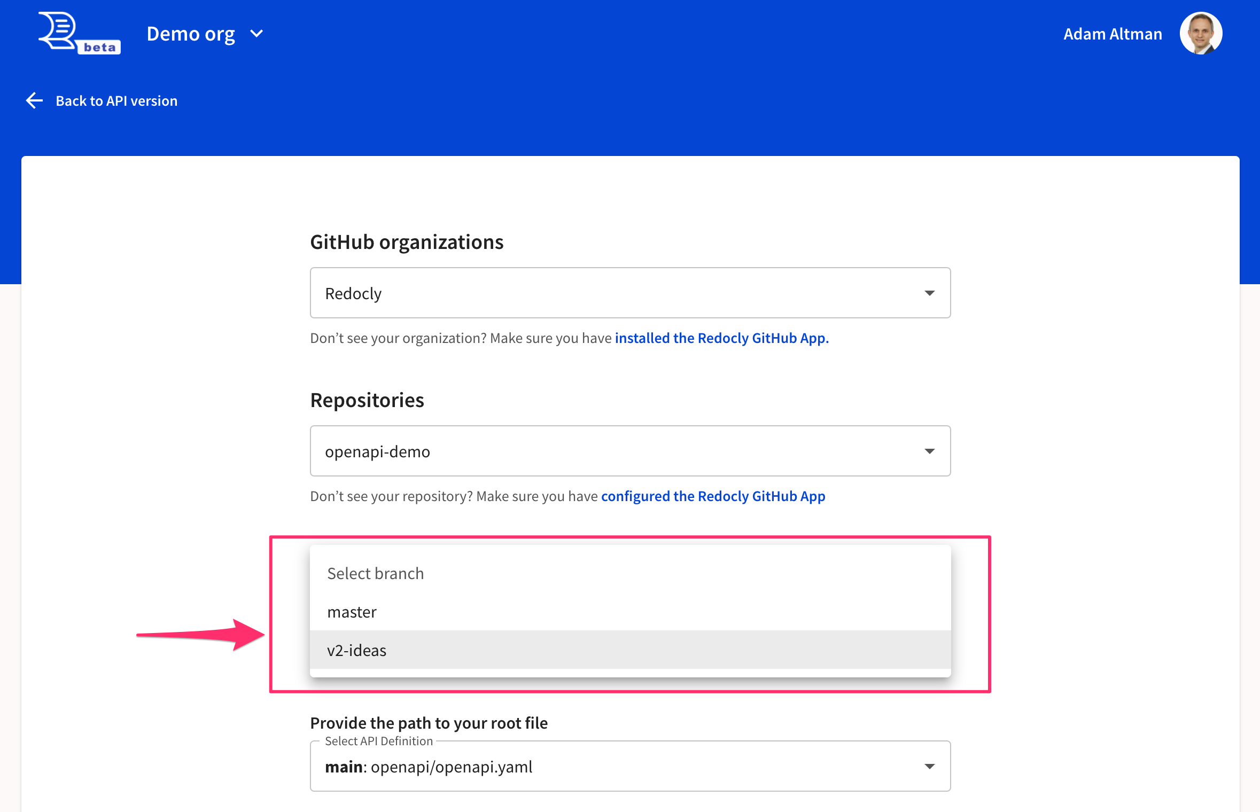Click the API Definition dropdown arrow
Viewport: 1260px width, 812px height.
(x=929, y=766)
